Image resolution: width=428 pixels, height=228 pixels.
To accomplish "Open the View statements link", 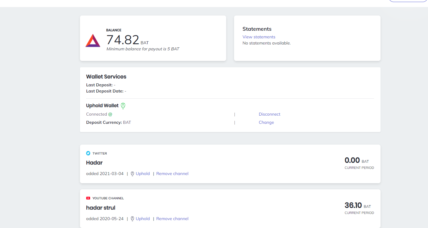I will tap(259, 37).
